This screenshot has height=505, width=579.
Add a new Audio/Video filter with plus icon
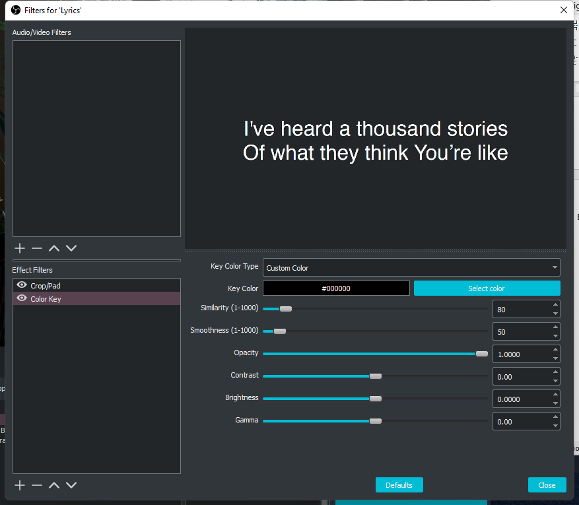[20, 248]
